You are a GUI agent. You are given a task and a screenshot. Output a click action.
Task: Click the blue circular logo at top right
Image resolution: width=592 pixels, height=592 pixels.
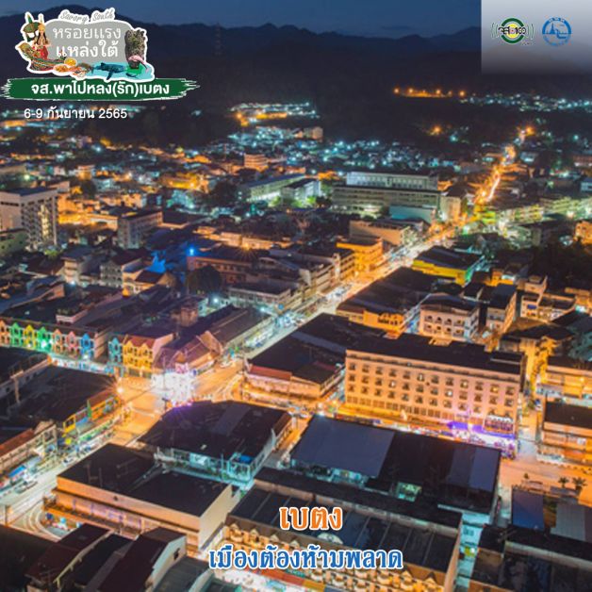click(x=556, y=31)
